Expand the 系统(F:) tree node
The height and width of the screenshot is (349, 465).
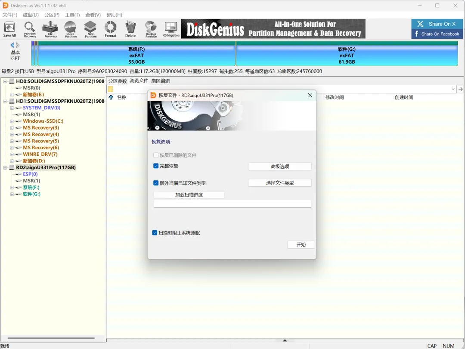click(x=12, y=187)
